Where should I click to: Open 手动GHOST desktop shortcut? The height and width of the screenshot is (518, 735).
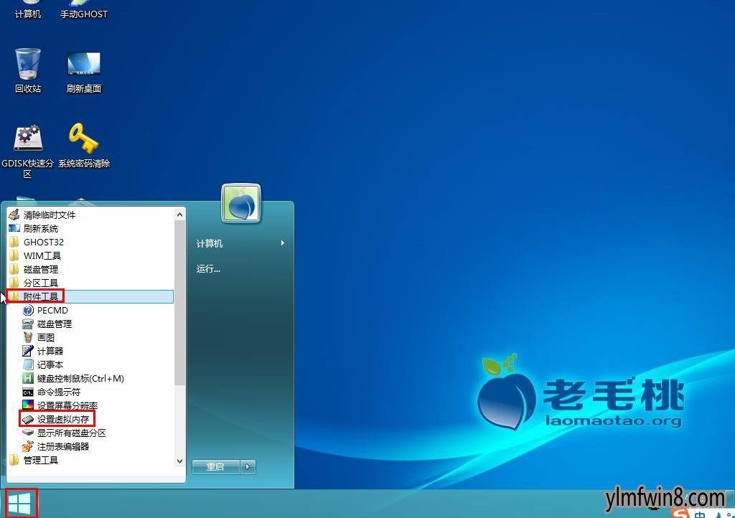click(x=83, y=9)
